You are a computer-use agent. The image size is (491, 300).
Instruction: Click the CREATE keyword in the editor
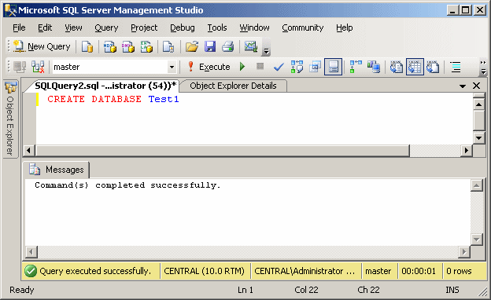pos(66,99)
